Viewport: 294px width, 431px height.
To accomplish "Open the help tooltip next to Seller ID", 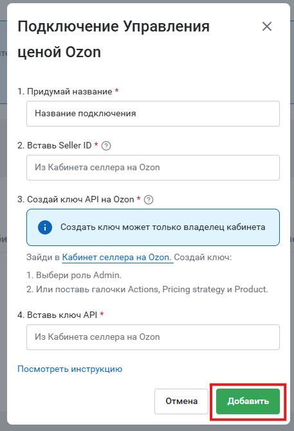I will (x=106, y=146).
